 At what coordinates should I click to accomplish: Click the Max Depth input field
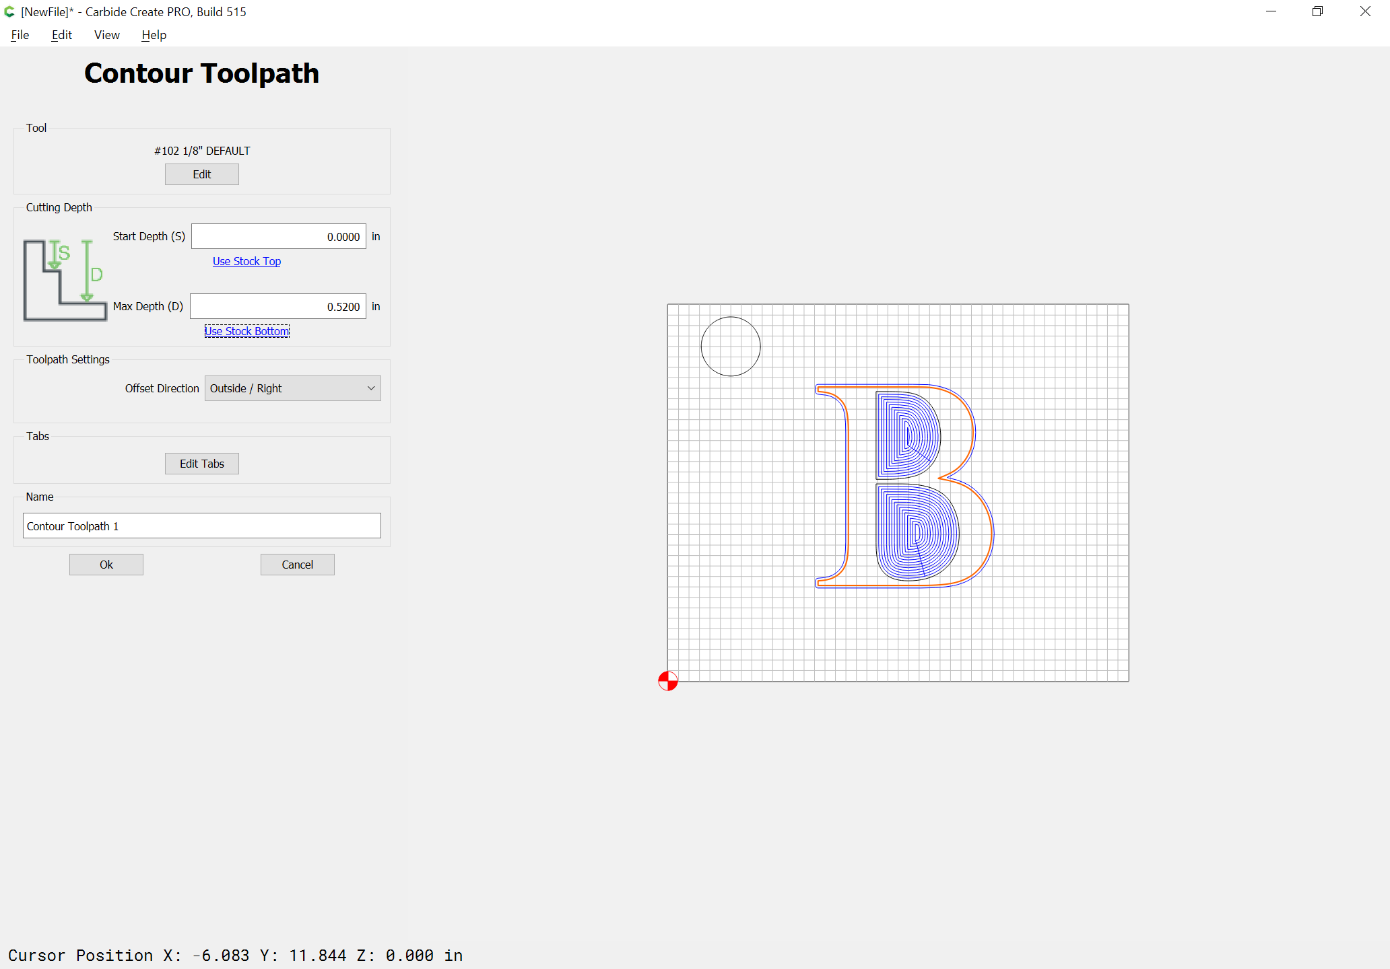click(278, 306)
